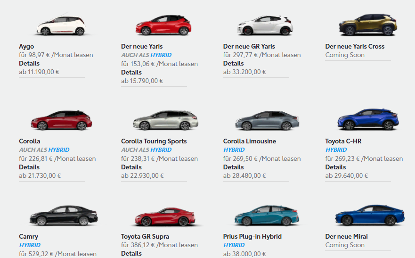
Task: Open the white GR Yaris car picture
Action: 265,25
